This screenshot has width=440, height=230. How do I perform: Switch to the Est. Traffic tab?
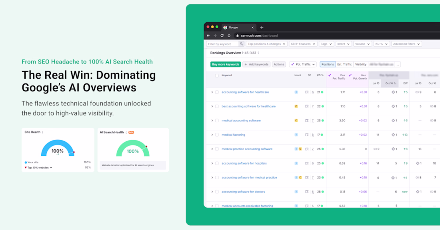point(344,64)
